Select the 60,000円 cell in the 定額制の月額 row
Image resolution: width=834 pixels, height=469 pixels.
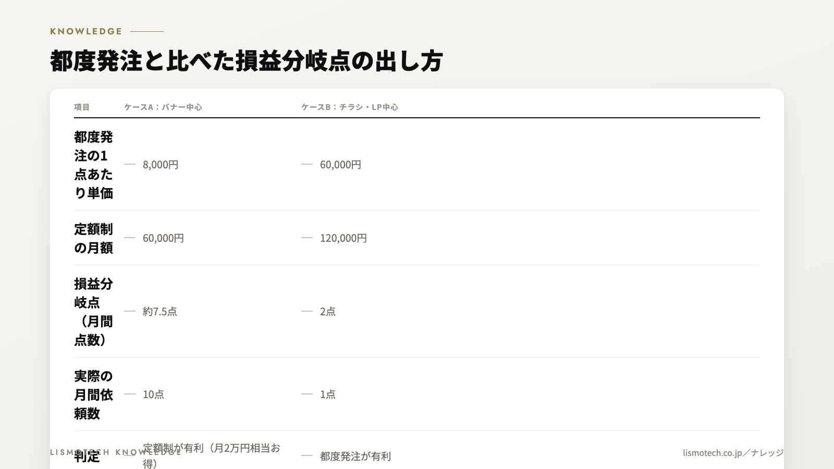pyautogui.click(x=163, y=238)
